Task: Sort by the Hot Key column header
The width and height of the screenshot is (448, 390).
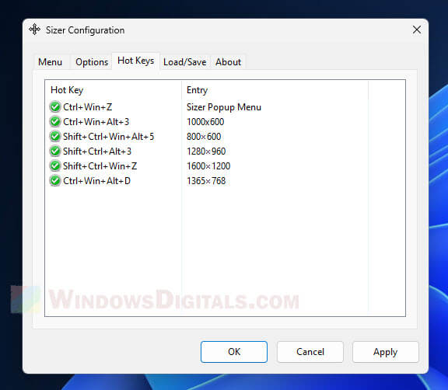Action: click(113, 90)
